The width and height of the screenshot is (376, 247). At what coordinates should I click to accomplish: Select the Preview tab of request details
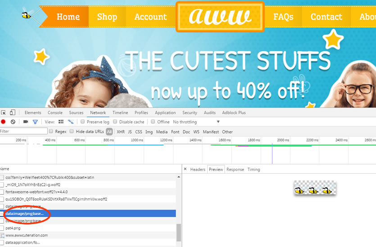coord(216,169)
